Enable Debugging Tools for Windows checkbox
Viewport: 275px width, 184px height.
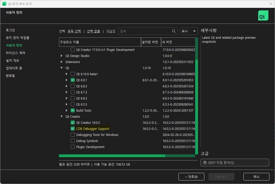coord(73,135)
